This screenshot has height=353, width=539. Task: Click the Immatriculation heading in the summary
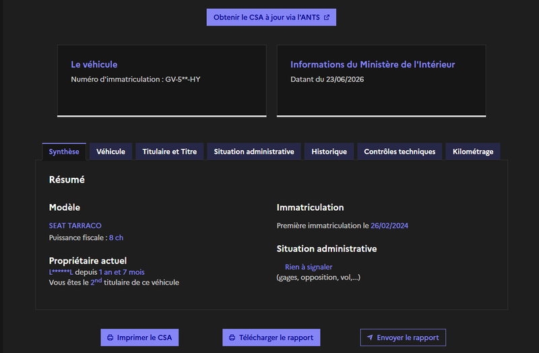tap(311, 207)
